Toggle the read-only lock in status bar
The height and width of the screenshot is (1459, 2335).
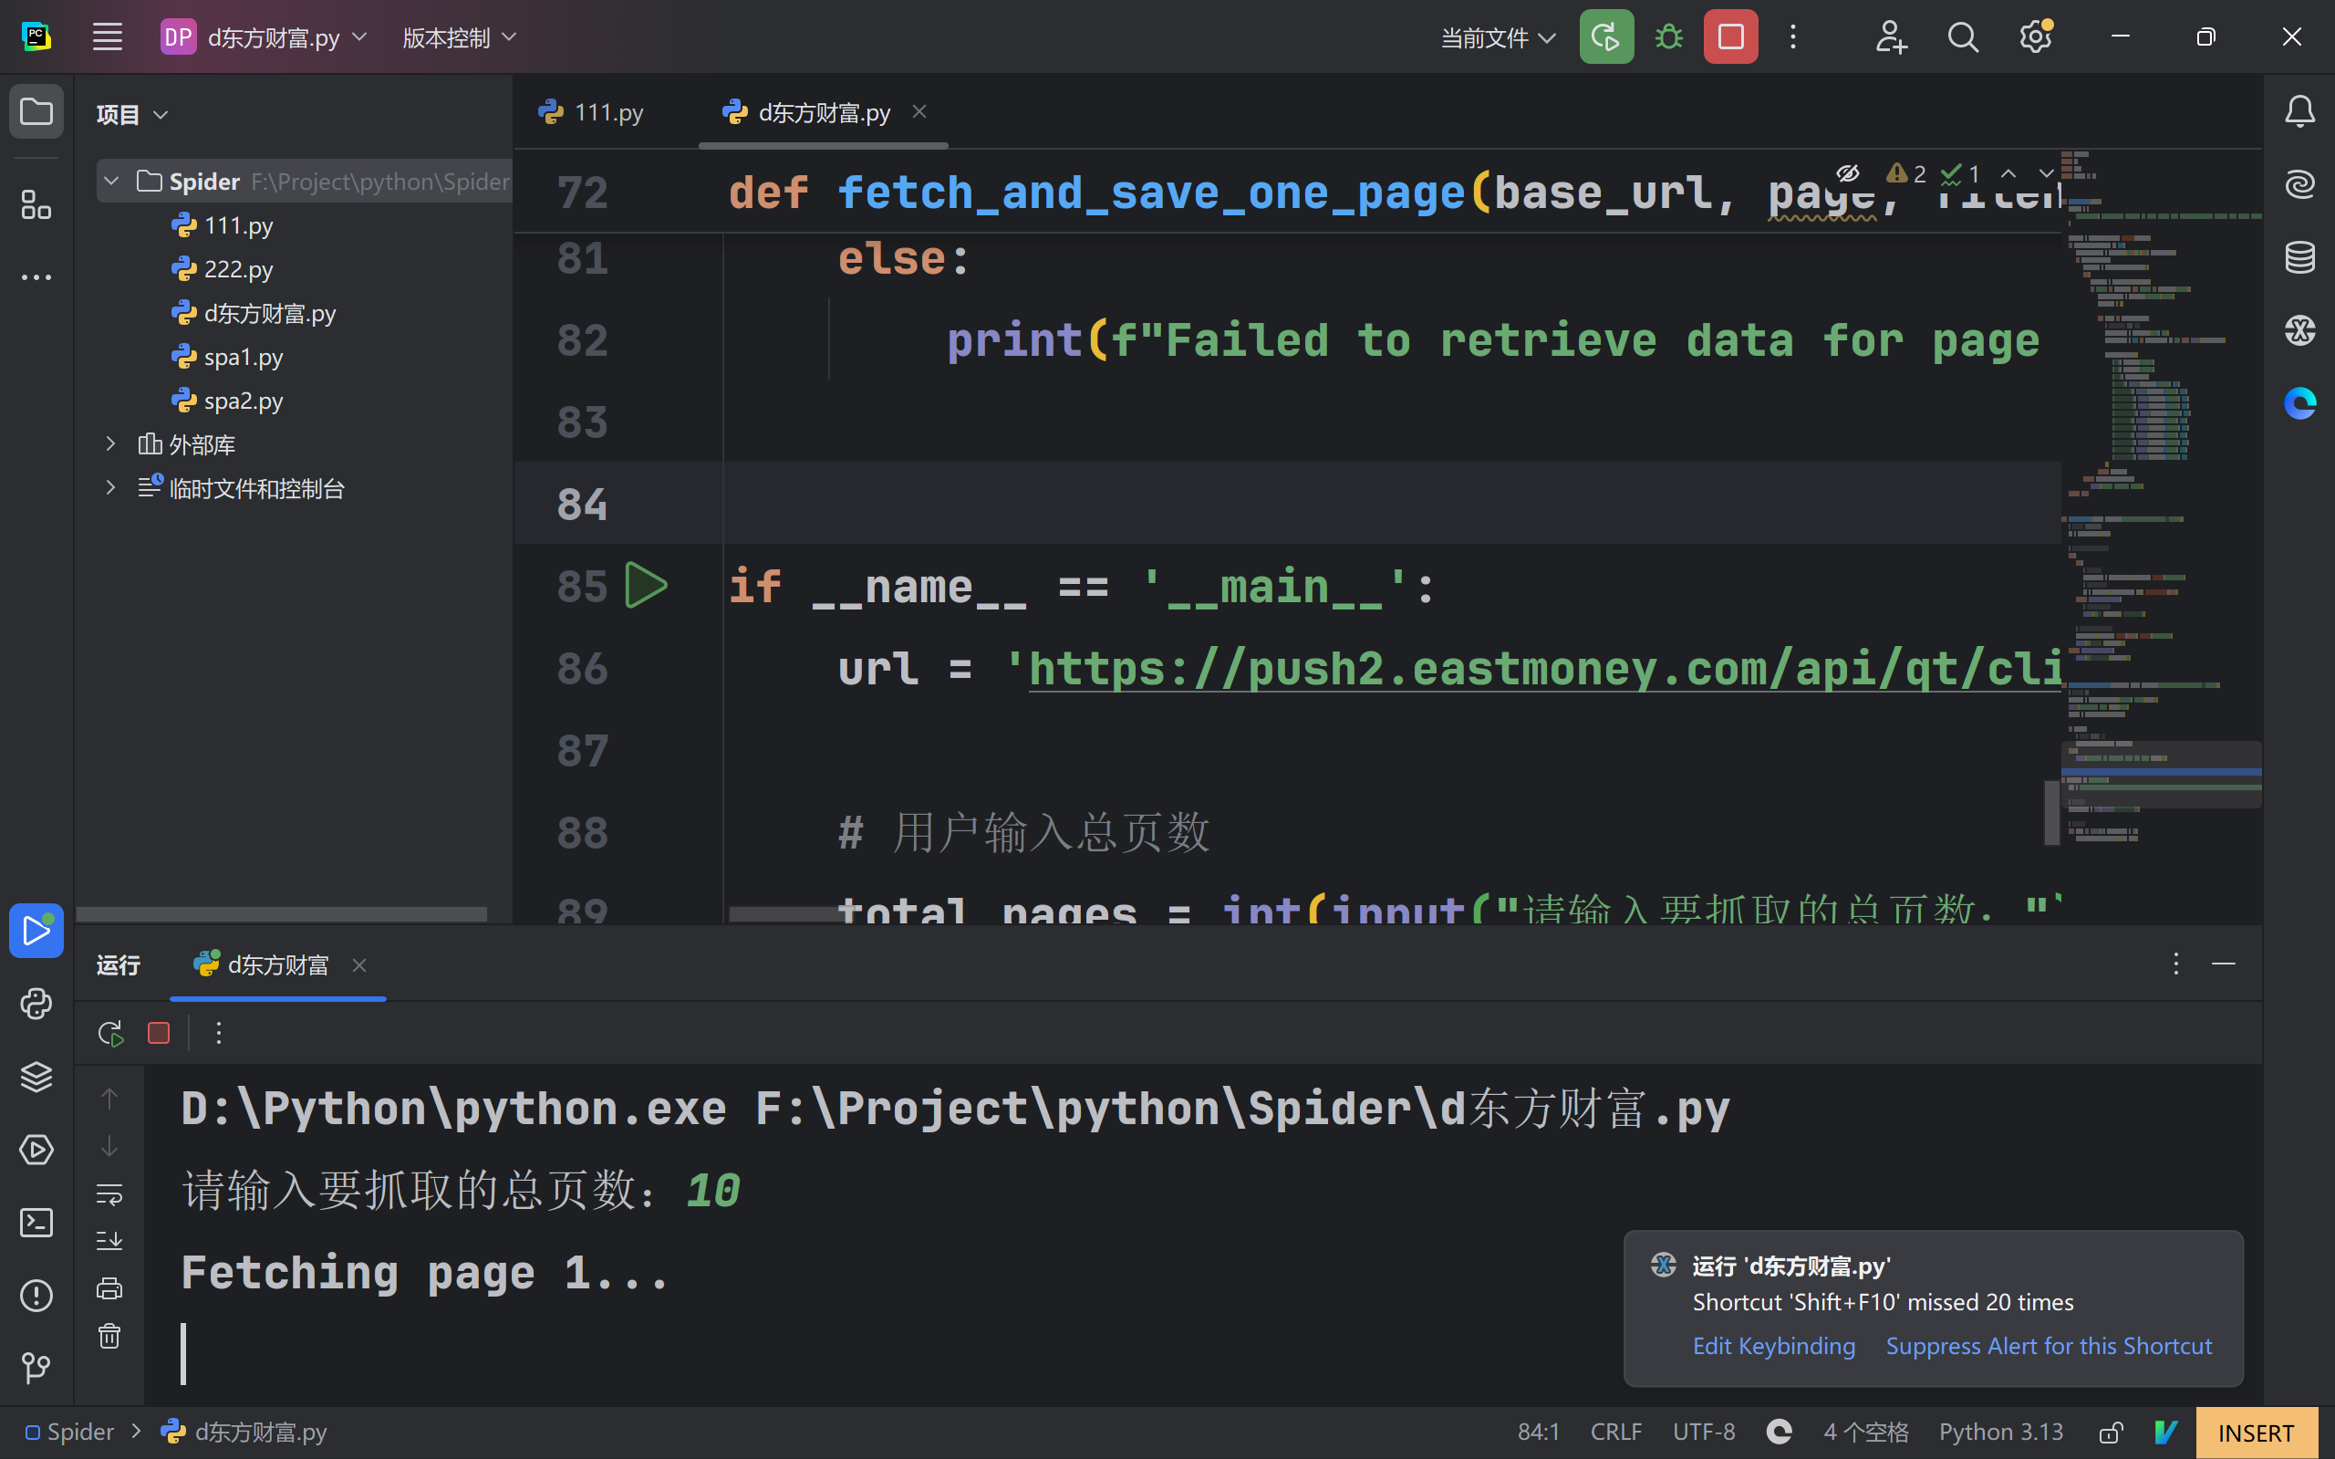coord(2112,1432)
